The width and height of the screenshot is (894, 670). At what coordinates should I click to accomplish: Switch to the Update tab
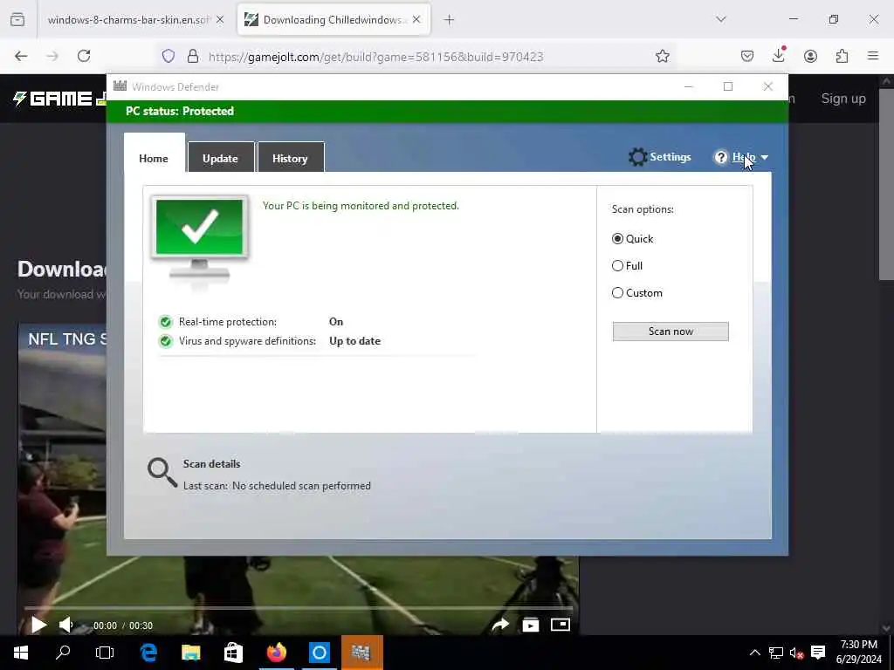click(221, 158)
